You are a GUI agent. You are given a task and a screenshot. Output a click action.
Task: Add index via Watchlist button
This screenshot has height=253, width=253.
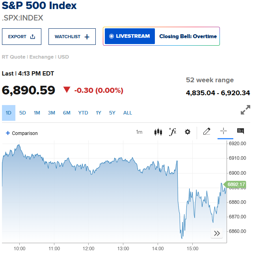coord(72,37)
